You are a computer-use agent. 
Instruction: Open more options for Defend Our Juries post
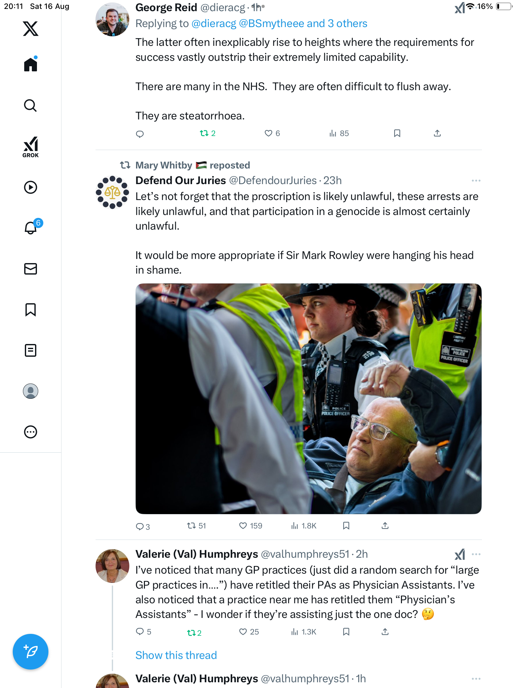(476, 181)
